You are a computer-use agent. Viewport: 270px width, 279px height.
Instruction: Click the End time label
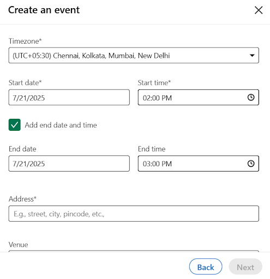(x=152, y=149)
